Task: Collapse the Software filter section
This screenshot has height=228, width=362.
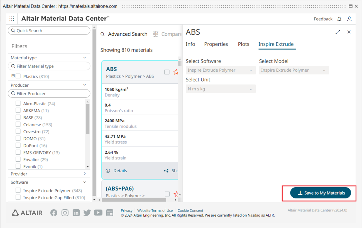Action: pyautogui.click(x=85, y=182)
